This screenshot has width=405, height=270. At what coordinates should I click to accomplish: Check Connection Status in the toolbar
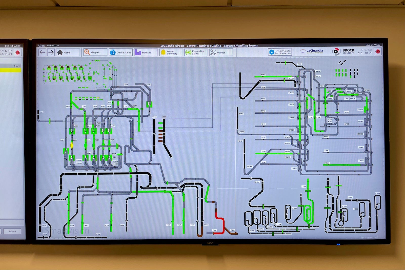196,52
